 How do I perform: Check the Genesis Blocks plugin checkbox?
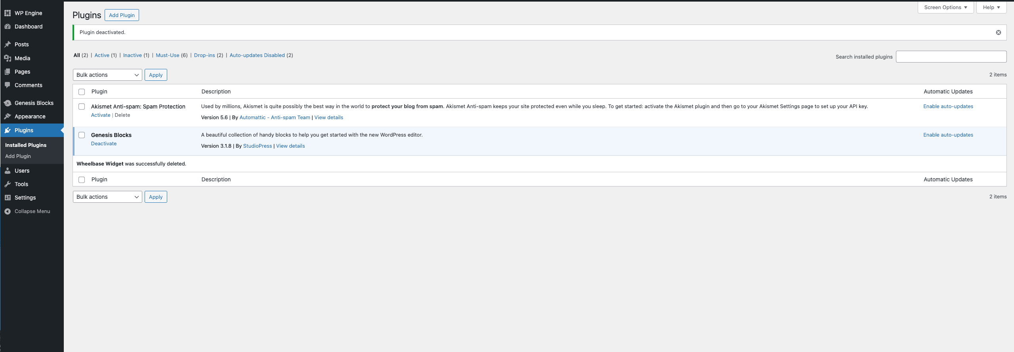(82, 135)
